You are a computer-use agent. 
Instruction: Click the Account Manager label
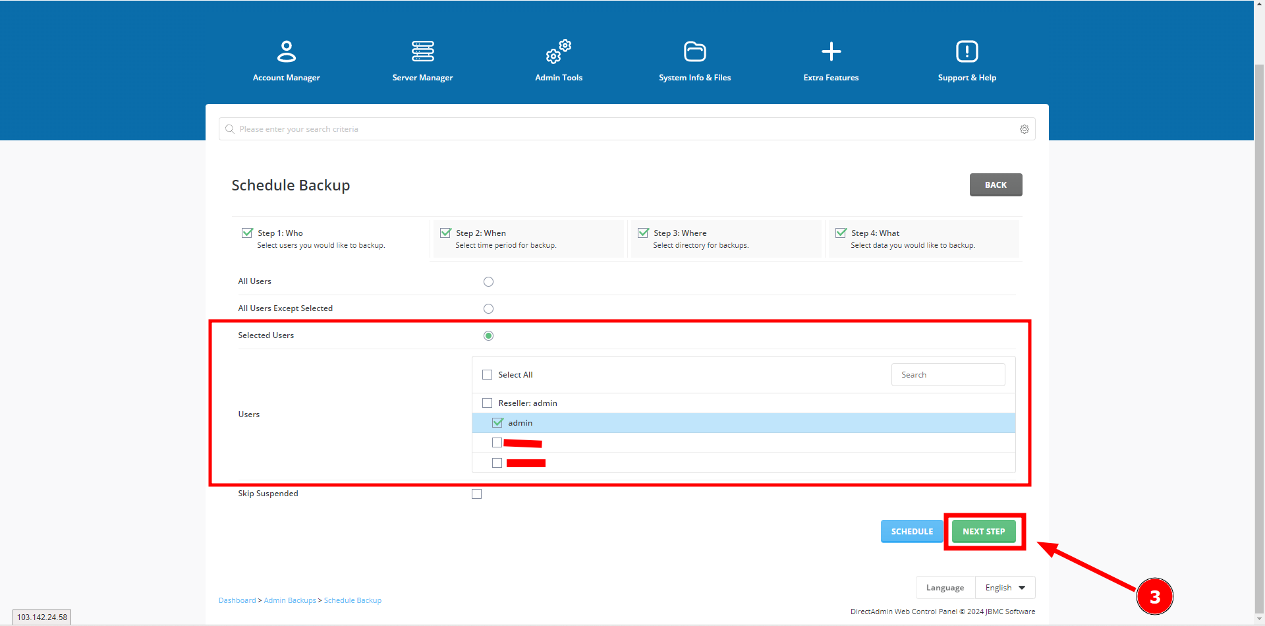click(x=286, y=78)
